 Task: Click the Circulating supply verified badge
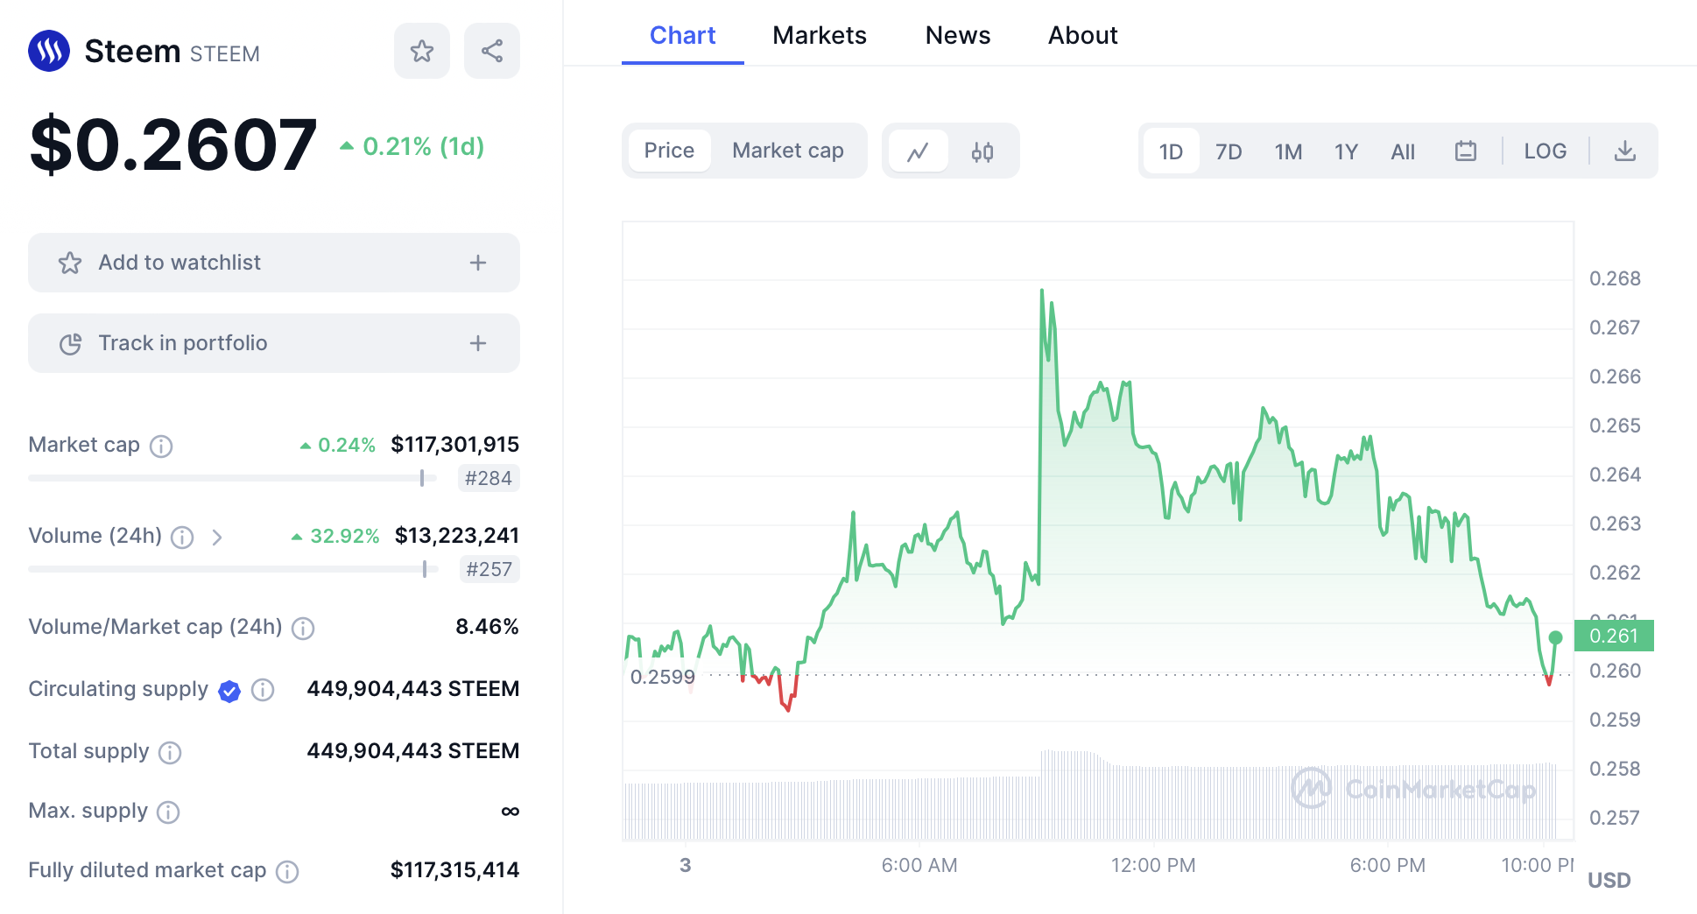[229, 691]
